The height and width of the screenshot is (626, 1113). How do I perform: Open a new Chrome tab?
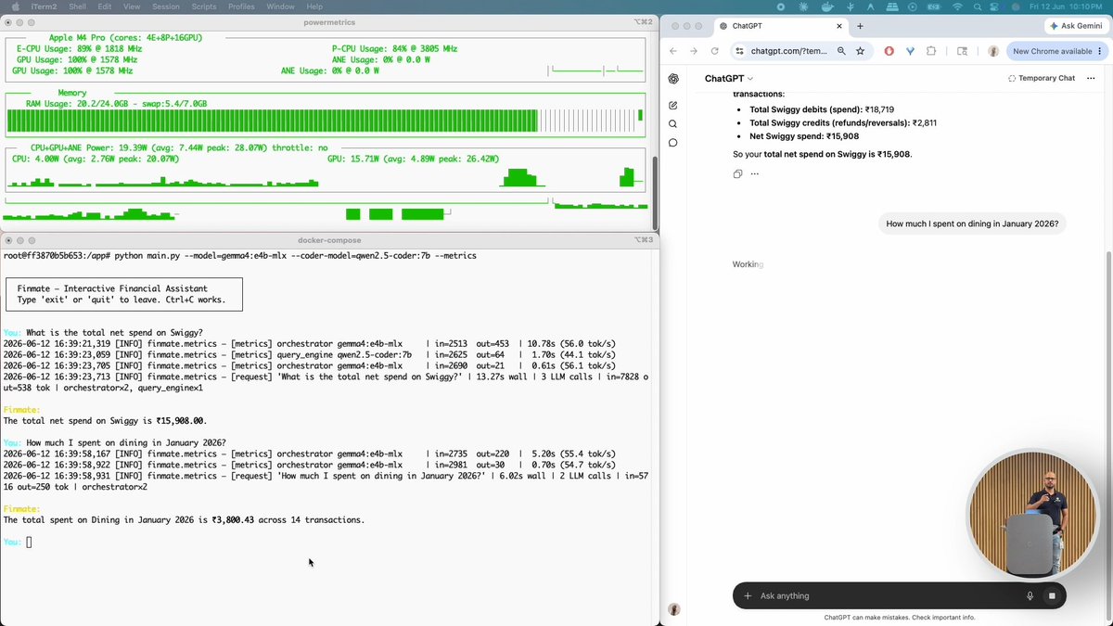click(x=860, y=26)
